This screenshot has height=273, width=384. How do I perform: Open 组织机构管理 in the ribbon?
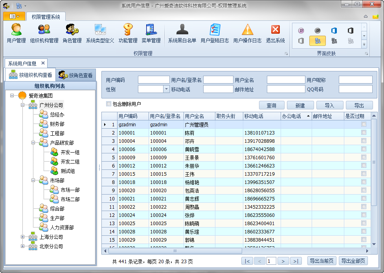pyautogui.click(x=44, y=33)
